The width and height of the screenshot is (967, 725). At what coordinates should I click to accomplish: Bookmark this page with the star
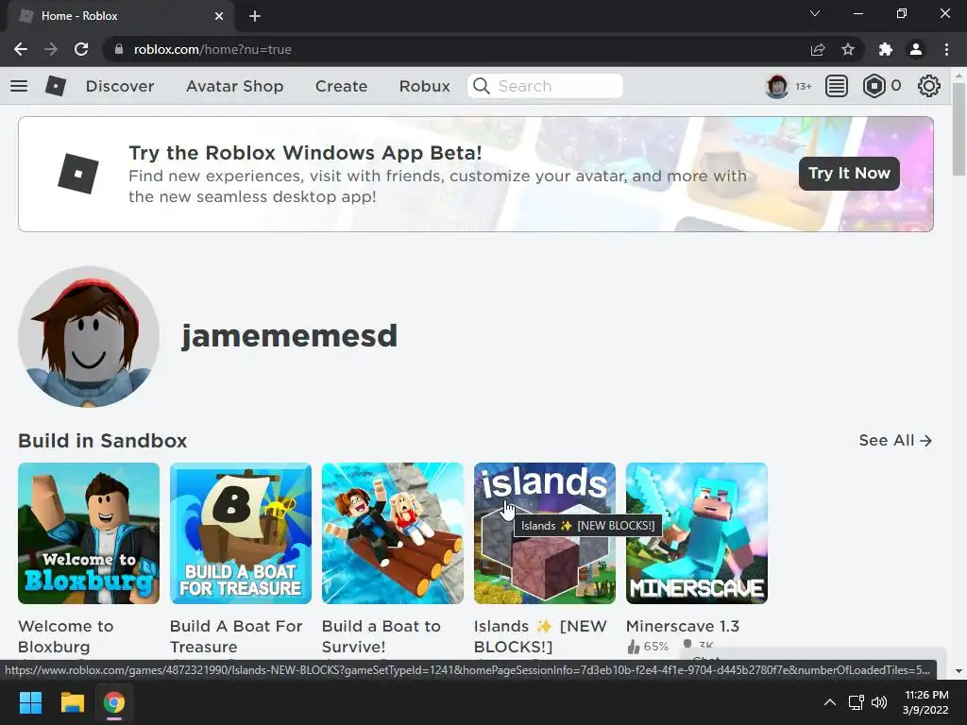coord(848,49)
